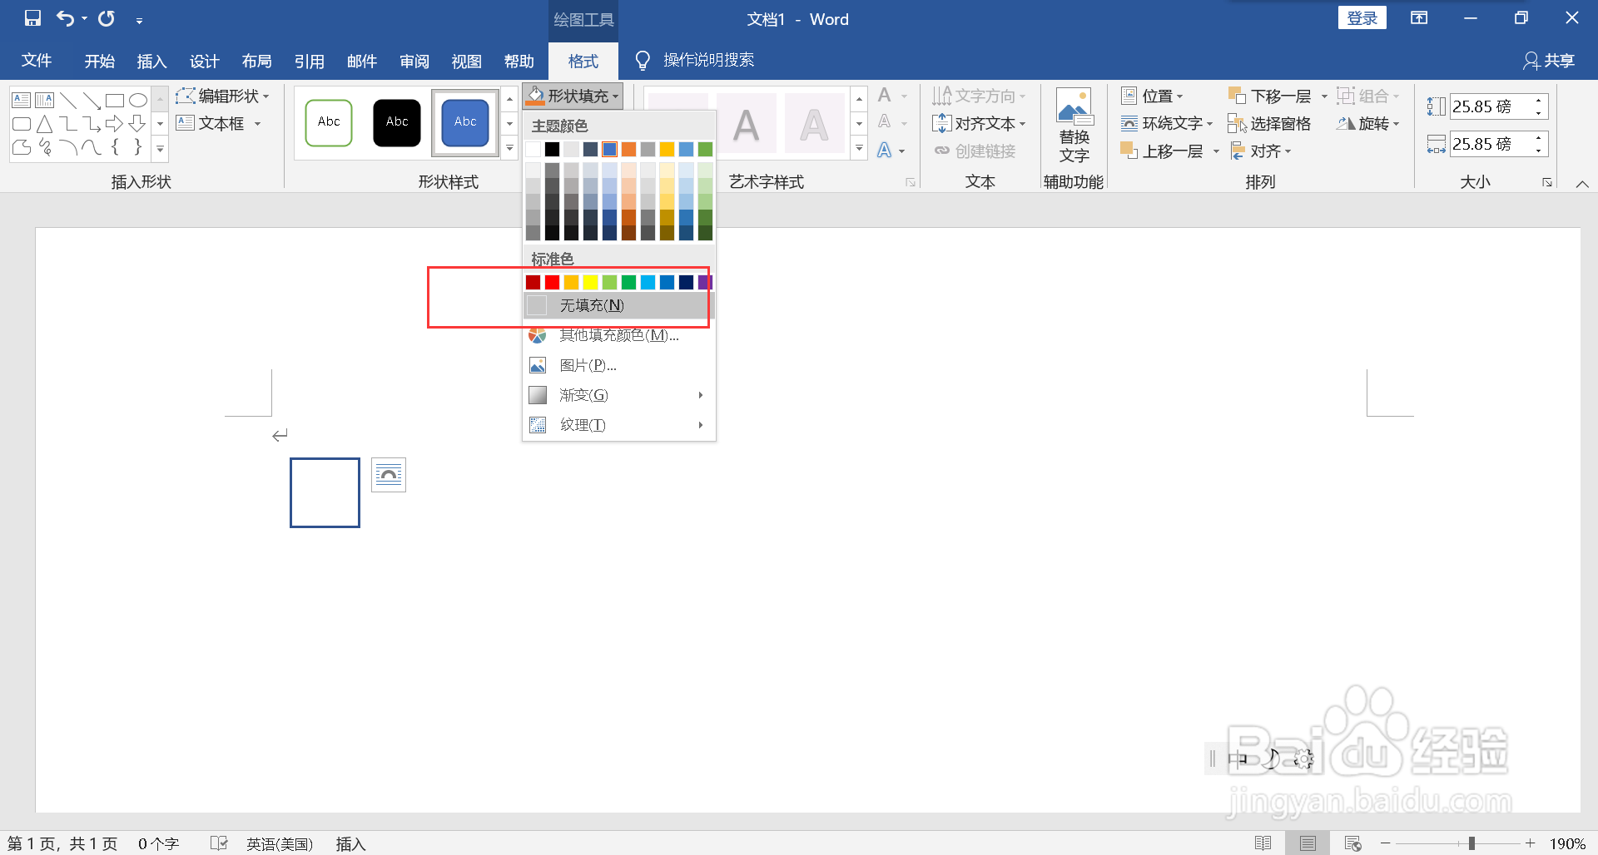Select the text box shape in the shapes gallery
This screenshot has height=855, width=1598.
(x=21, y=101)
